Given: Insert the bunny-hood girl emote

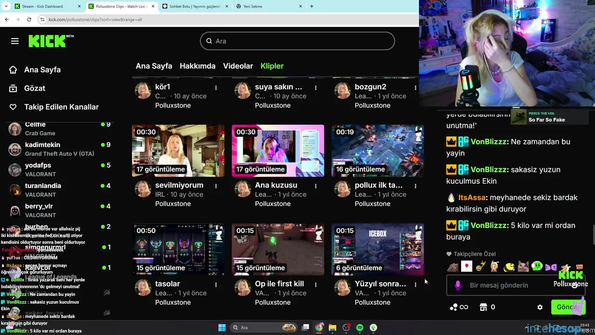Looking at the screenshot, I should point(495,267).
